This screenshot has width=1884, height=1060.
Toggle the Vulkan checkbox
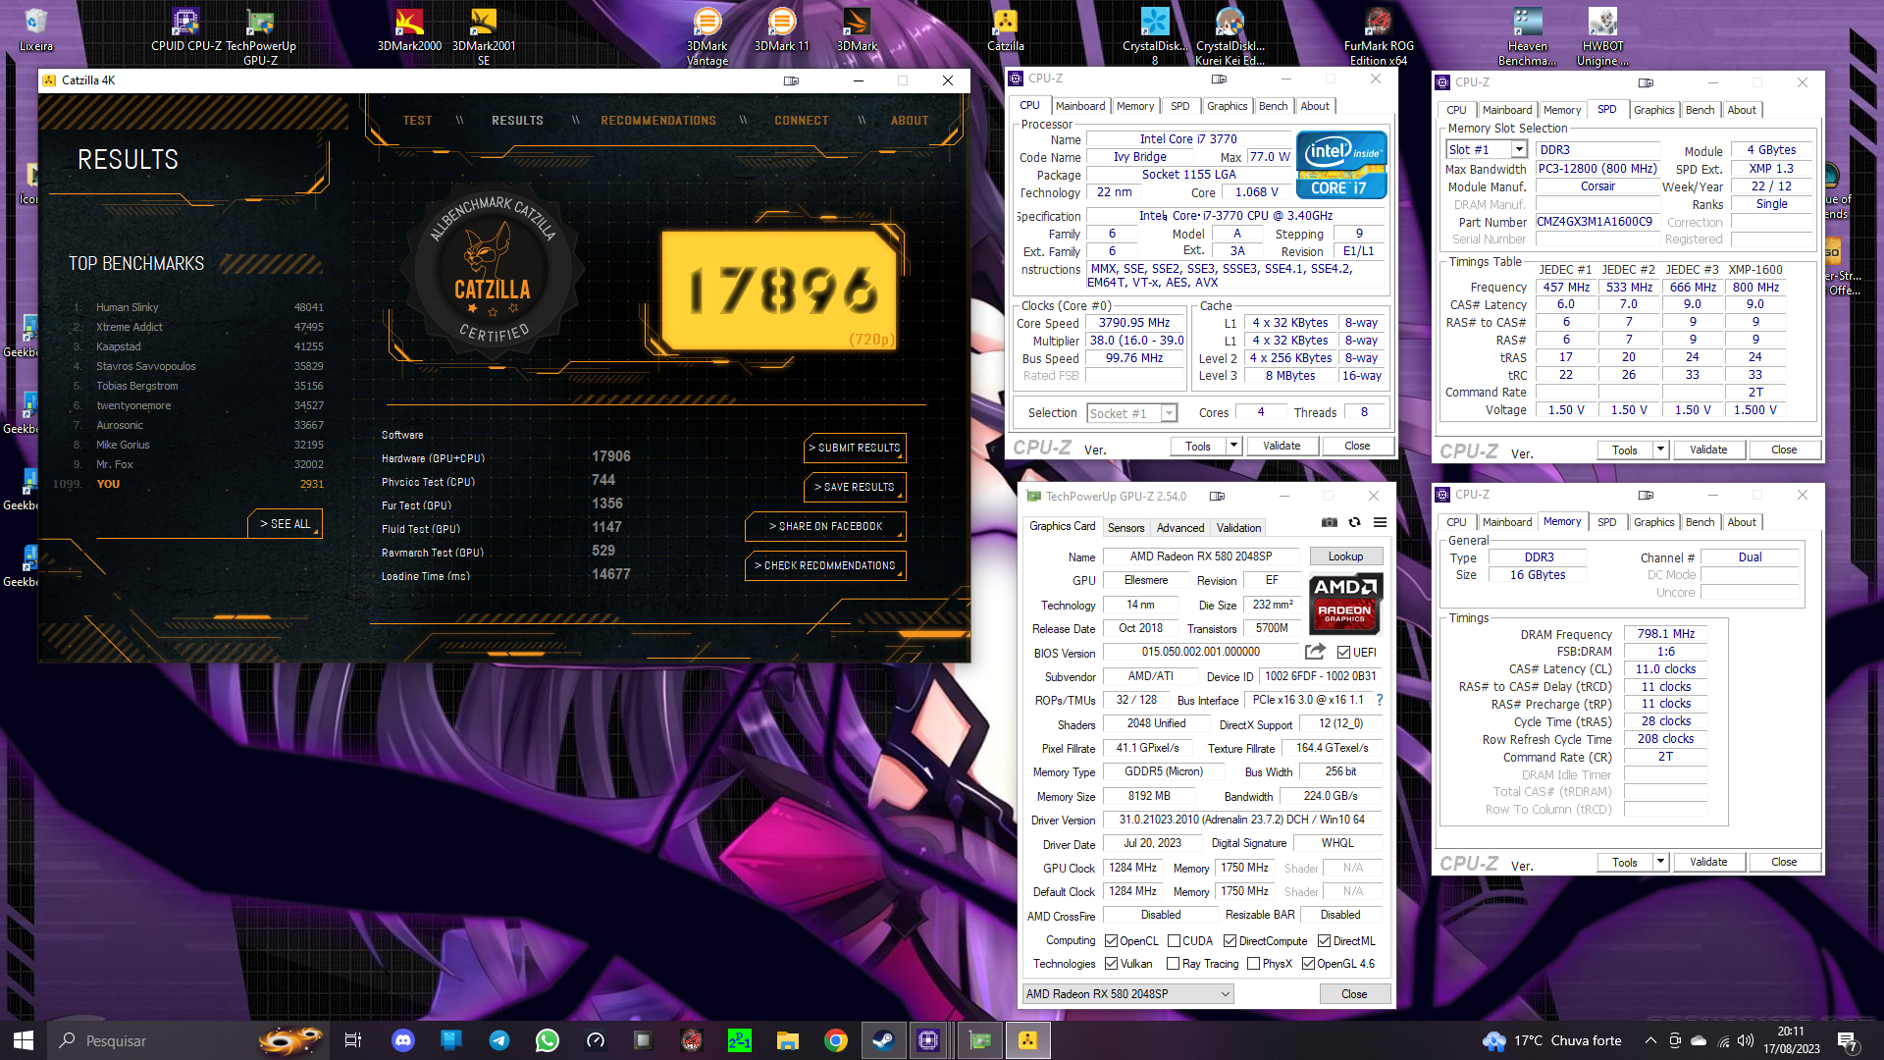1112,964
